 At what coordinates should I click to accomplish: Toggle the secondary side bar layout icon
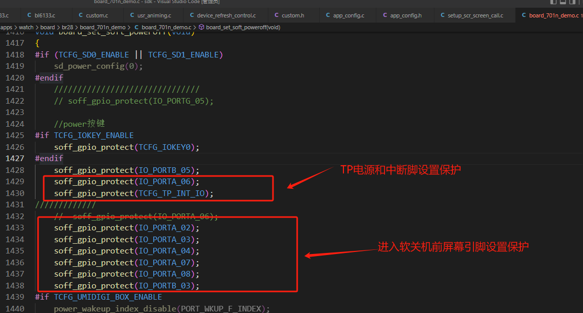(573, 2)
